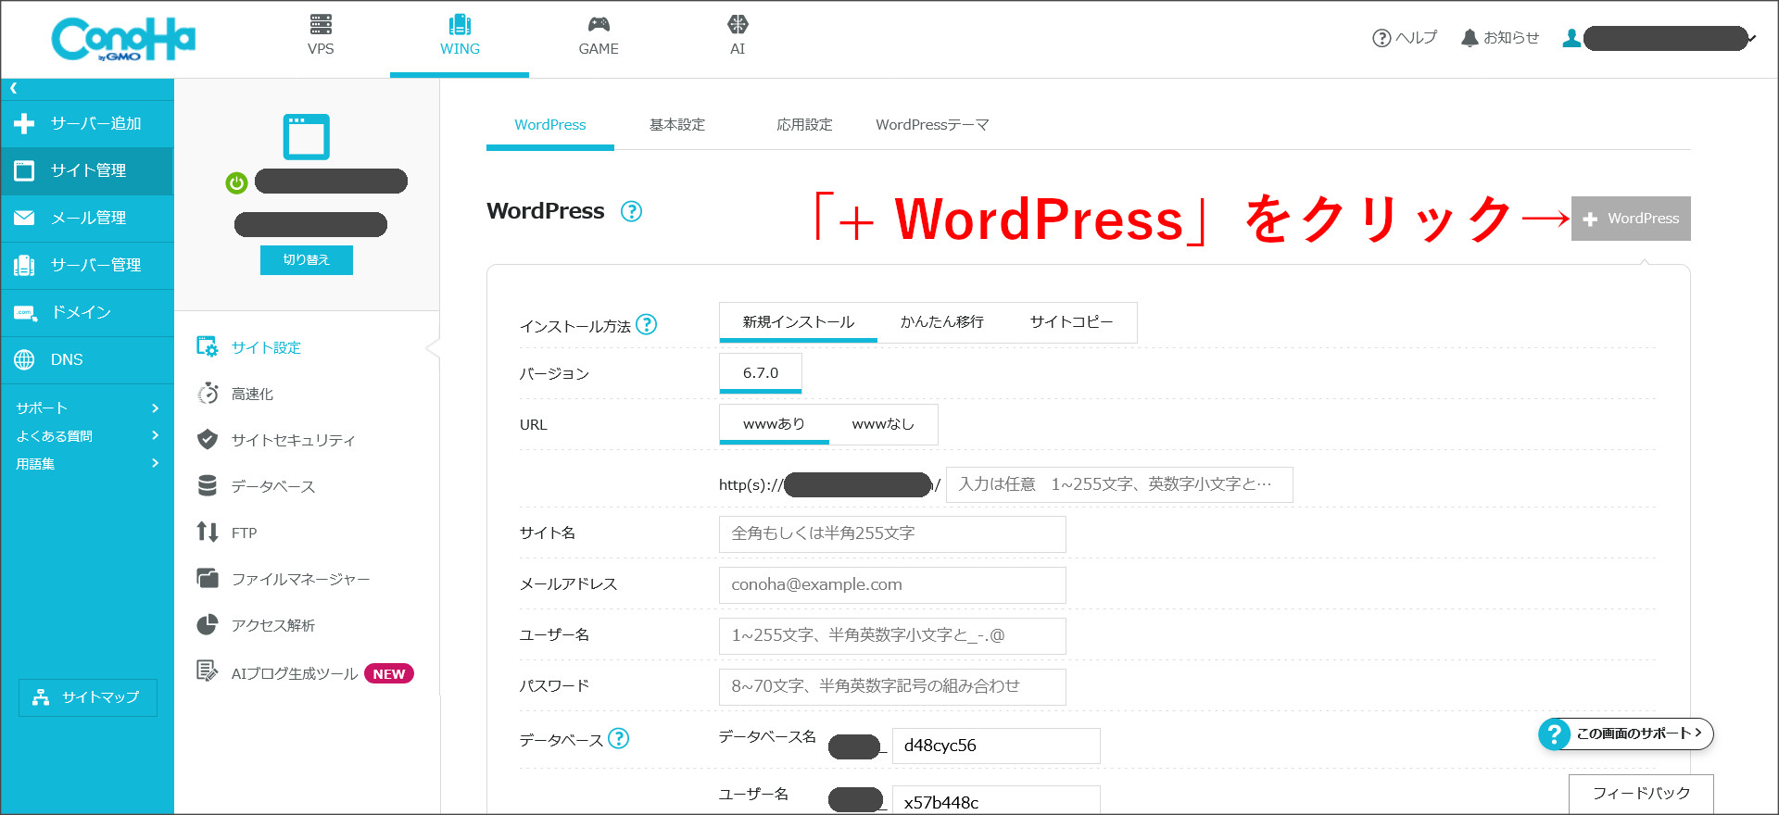Image resolution: width=1779 pixels, height=815 pixels.
Task: Click the 切り替え button
Action: coord(306,260)
